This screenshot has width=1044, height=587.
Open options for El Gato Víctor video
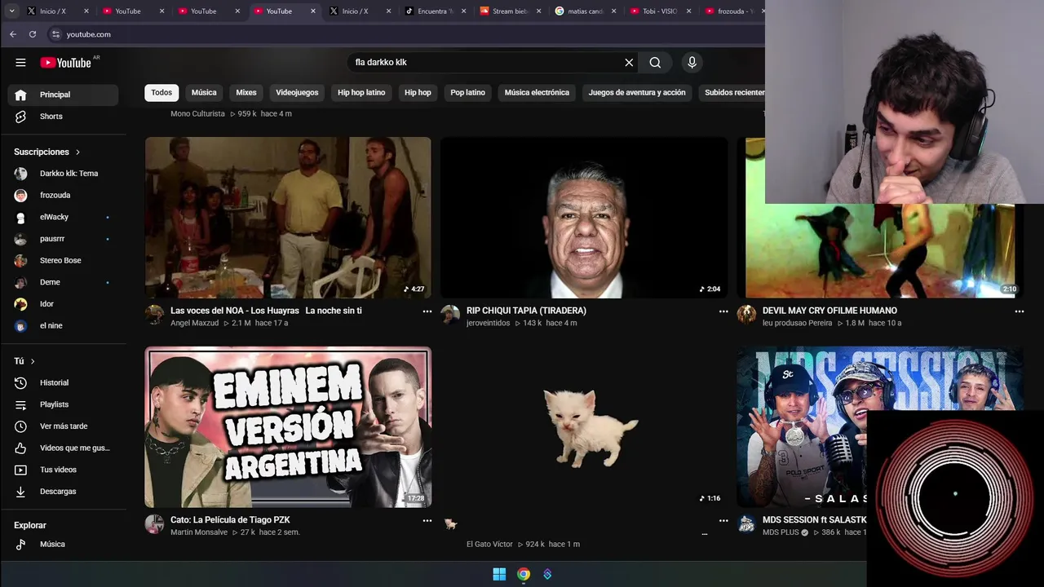pyautogui.click(x=723, y=520)
